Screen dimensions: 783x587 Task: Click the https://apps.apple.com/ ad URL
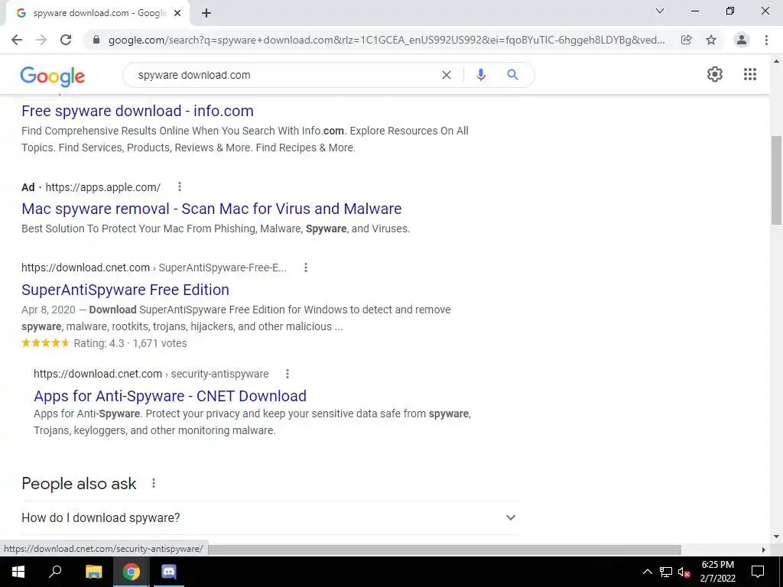click(x=103, y=187)
